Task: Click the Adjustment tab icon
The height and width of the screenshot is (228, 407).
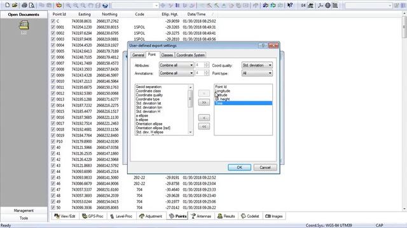Action: point(141,216)
